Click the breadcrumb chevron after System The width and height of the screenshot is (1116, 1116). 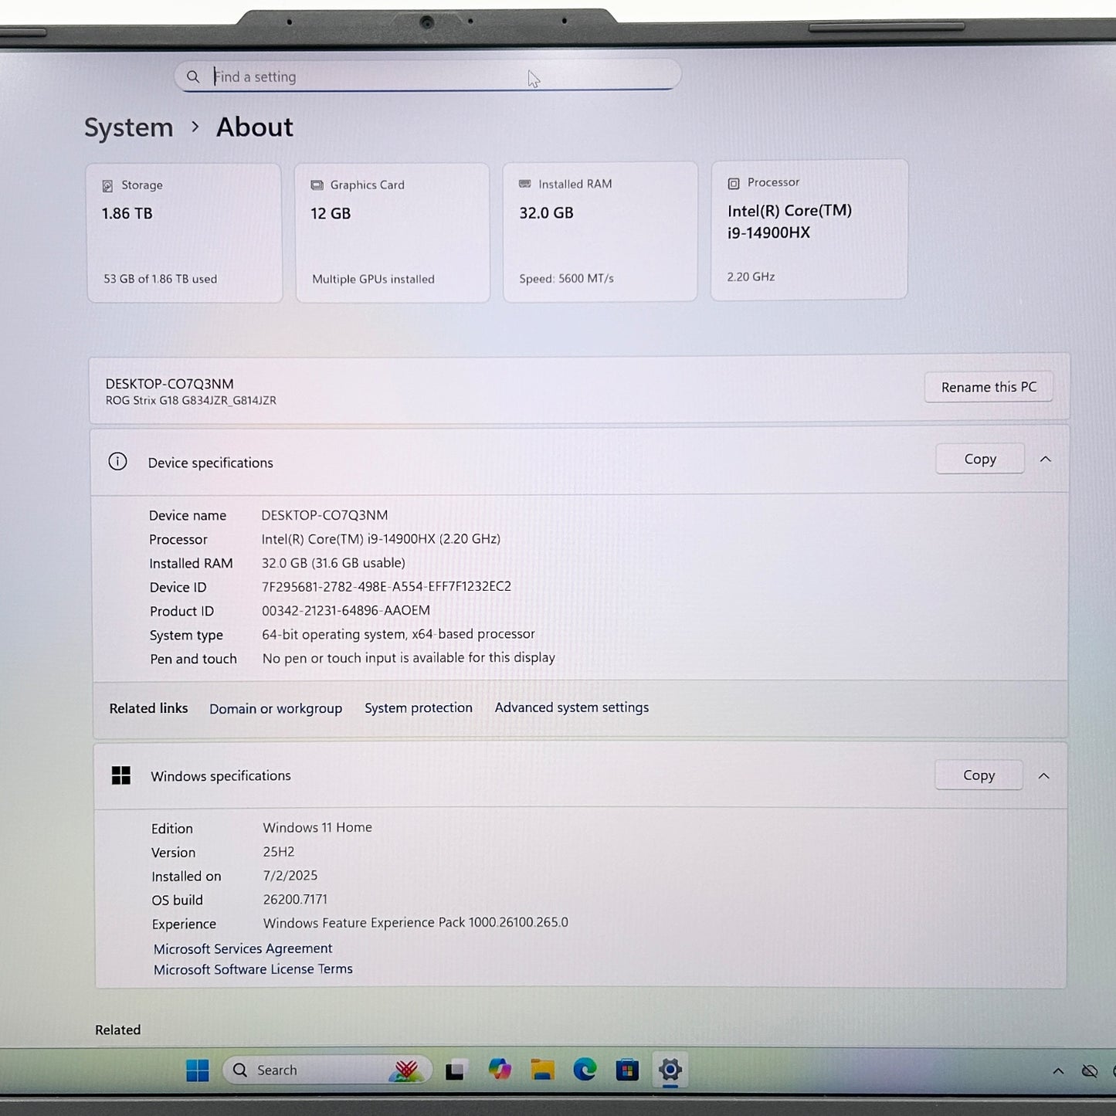click(195, 127)
